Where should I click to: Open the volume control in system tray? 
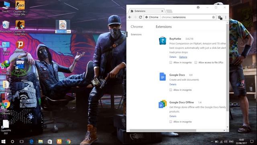pos(226,141)
